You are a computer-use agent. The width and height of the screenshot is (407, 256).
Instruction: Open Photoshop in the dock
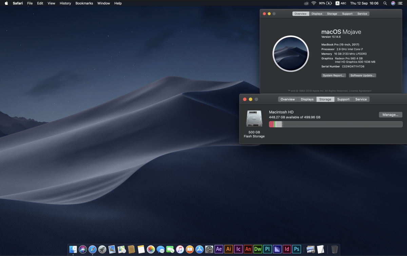(297, 249)
